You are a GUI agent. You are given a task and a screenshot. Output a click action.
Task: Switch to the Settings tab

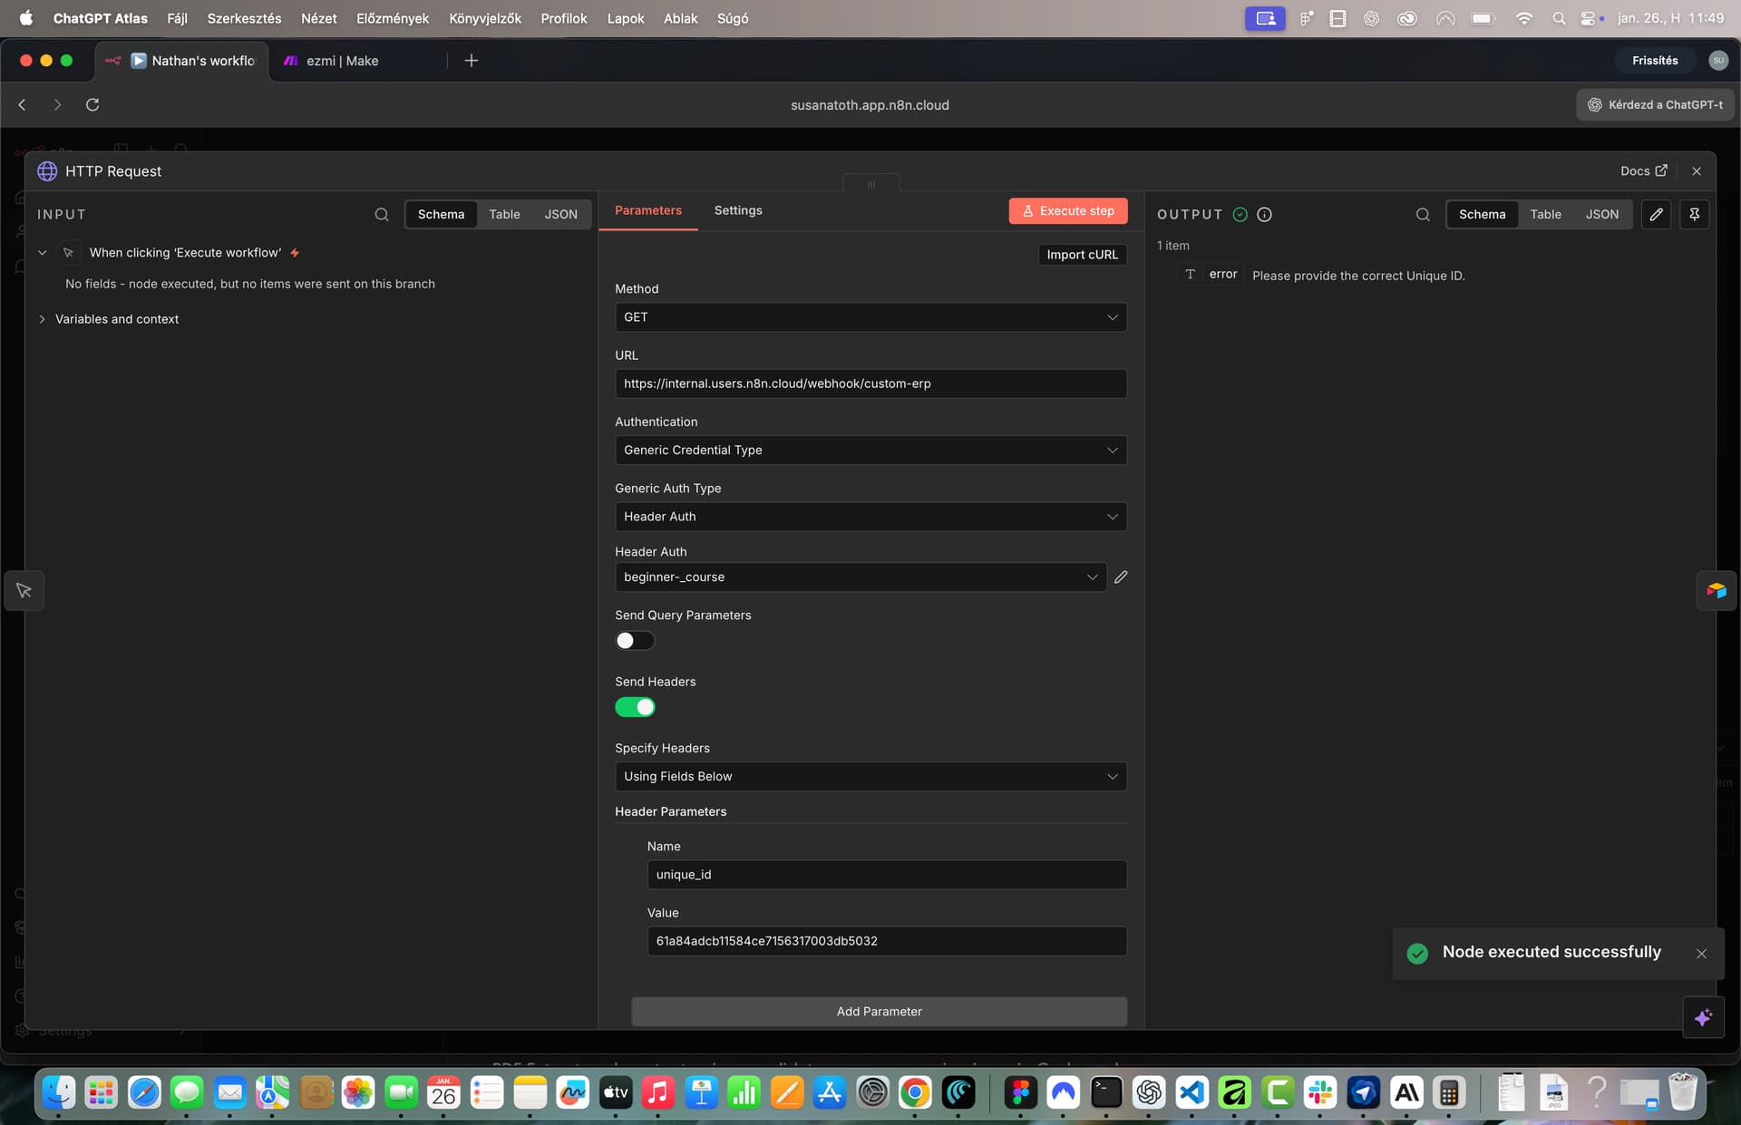point(737,210)
